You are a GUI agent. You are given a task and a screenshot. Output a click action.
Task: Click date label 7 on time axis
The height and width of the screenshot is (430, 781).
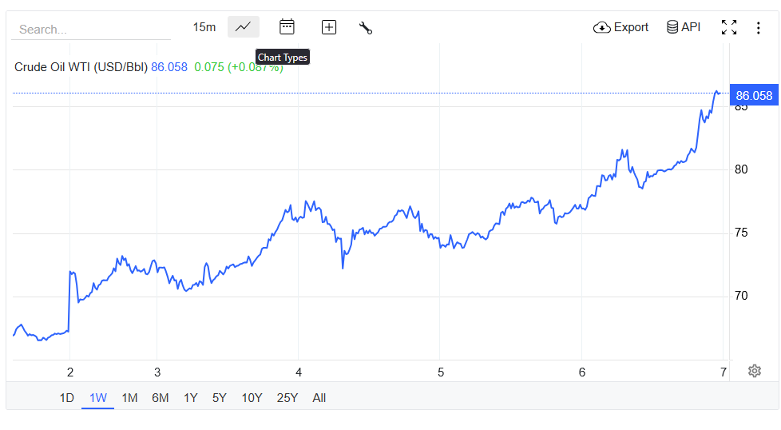click(724, 372)
